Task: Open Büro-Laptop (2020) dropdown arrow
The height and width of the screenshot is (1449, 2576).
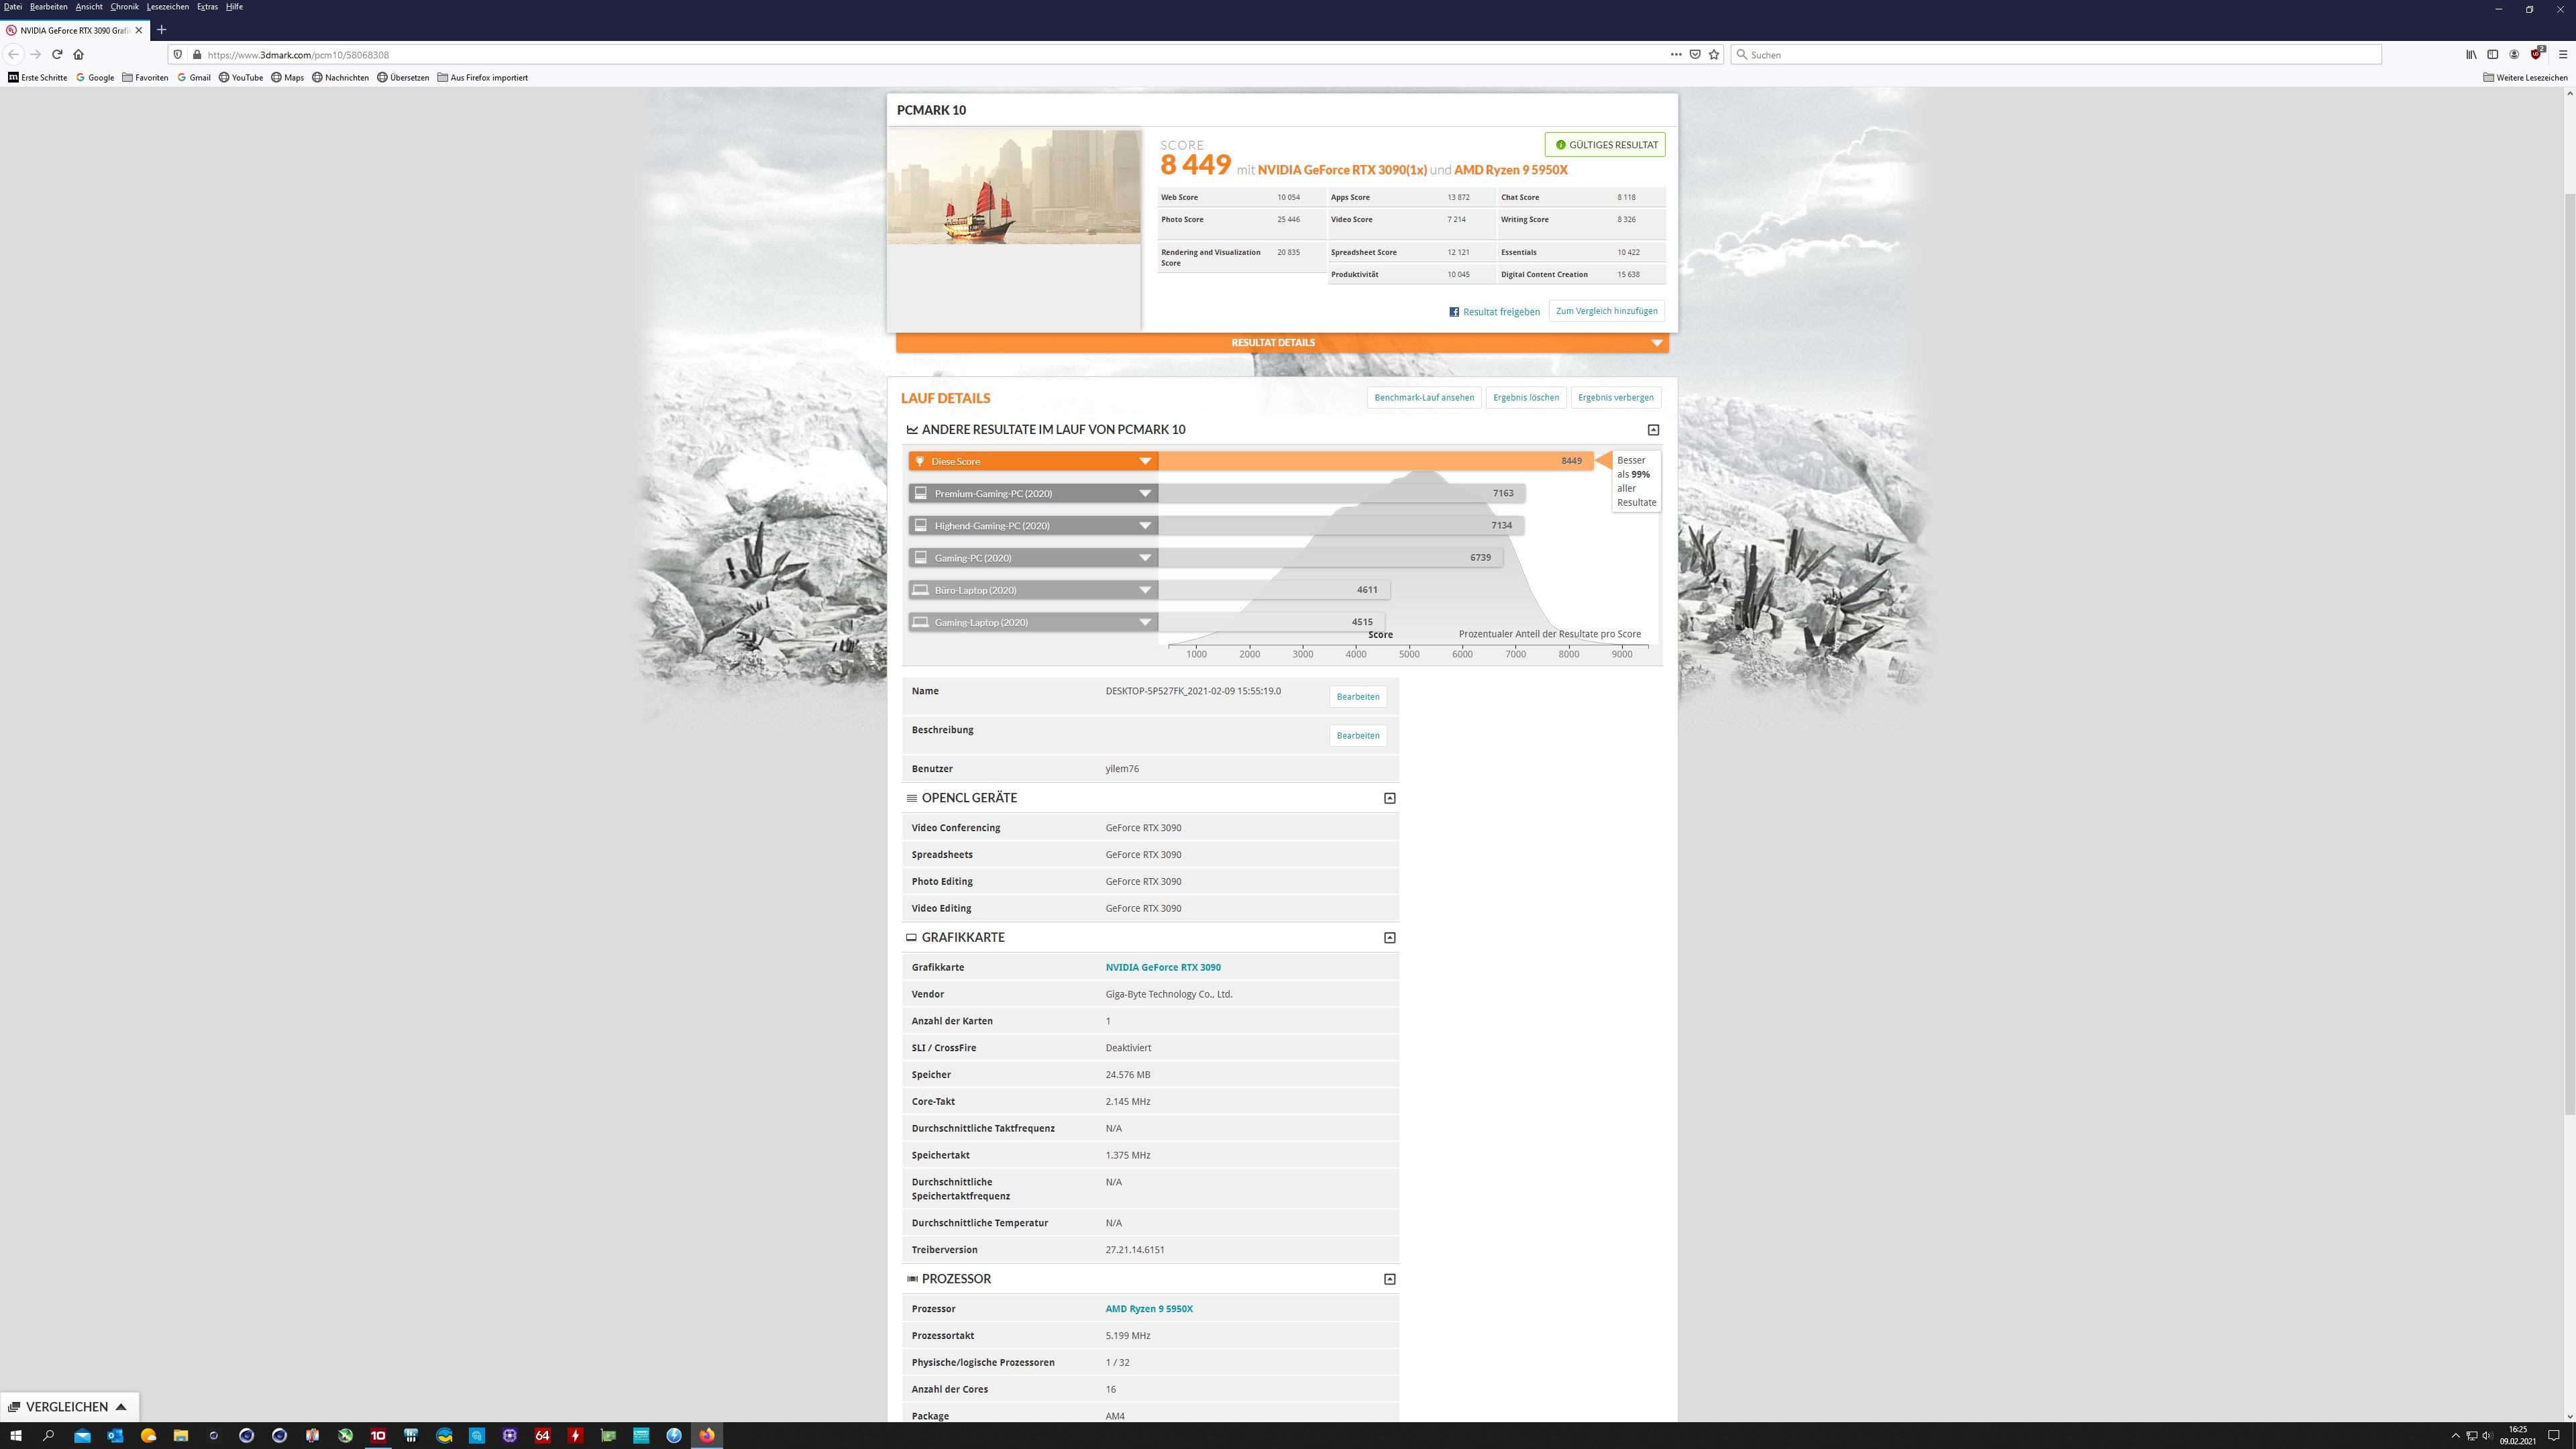Action: coord(1145,590)
